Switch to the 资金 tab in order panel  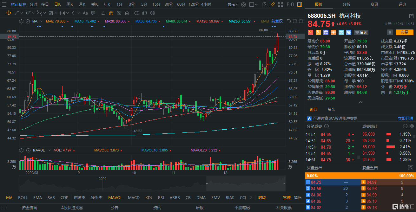pyautogui.click(x=331, y=109)
